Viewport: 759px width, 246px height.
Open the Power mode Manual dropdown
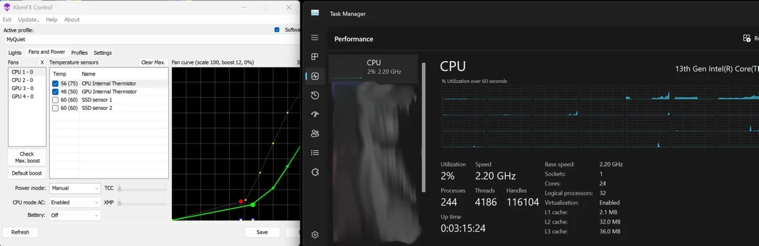(75, 188)
